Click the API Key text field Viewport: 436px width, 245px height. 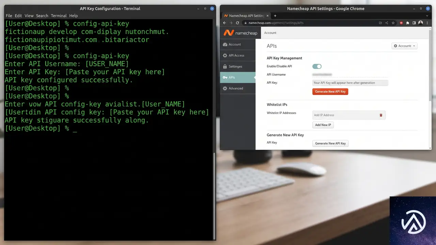click(x=350, y=83)
